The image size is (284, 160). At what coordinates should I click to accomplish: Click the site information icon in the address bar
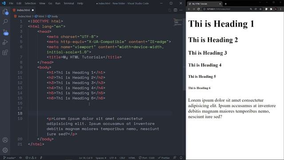[x=204, y=9]
